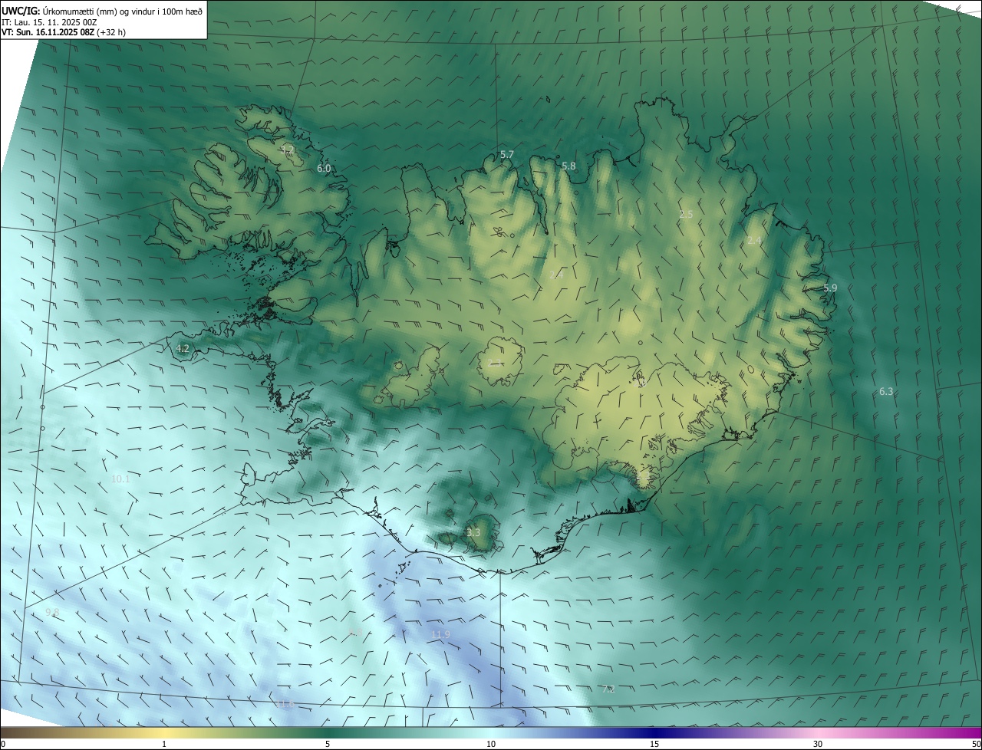Screen dimensions: 982x750
Task: Select the 9.8 precipitation value label
Action: point(52,611)
